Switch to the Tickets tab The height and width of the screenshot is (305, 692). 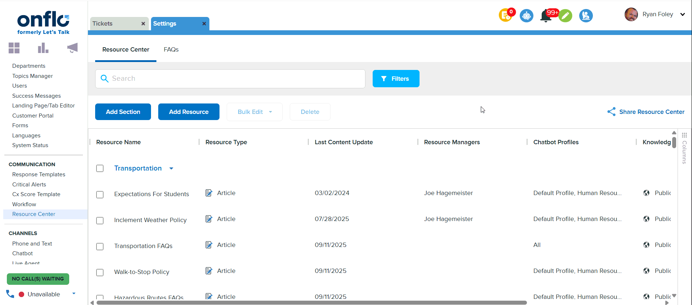point(103,24)
